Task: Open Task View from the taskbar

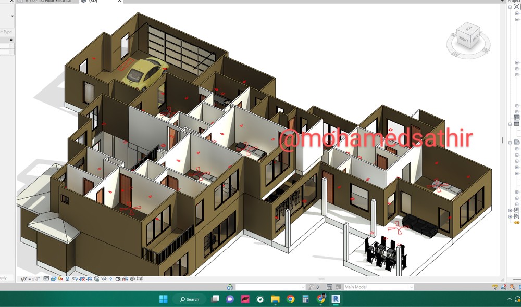Action: (216, 299)
